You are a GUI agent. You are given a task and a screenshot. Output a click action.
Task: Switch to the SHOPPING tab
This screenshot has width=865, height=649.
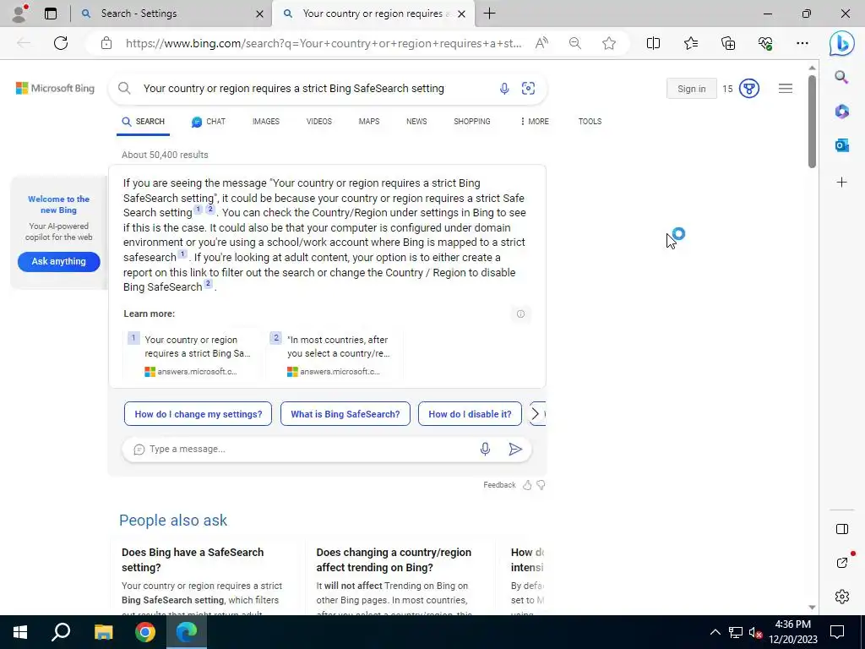click(471, 122)
